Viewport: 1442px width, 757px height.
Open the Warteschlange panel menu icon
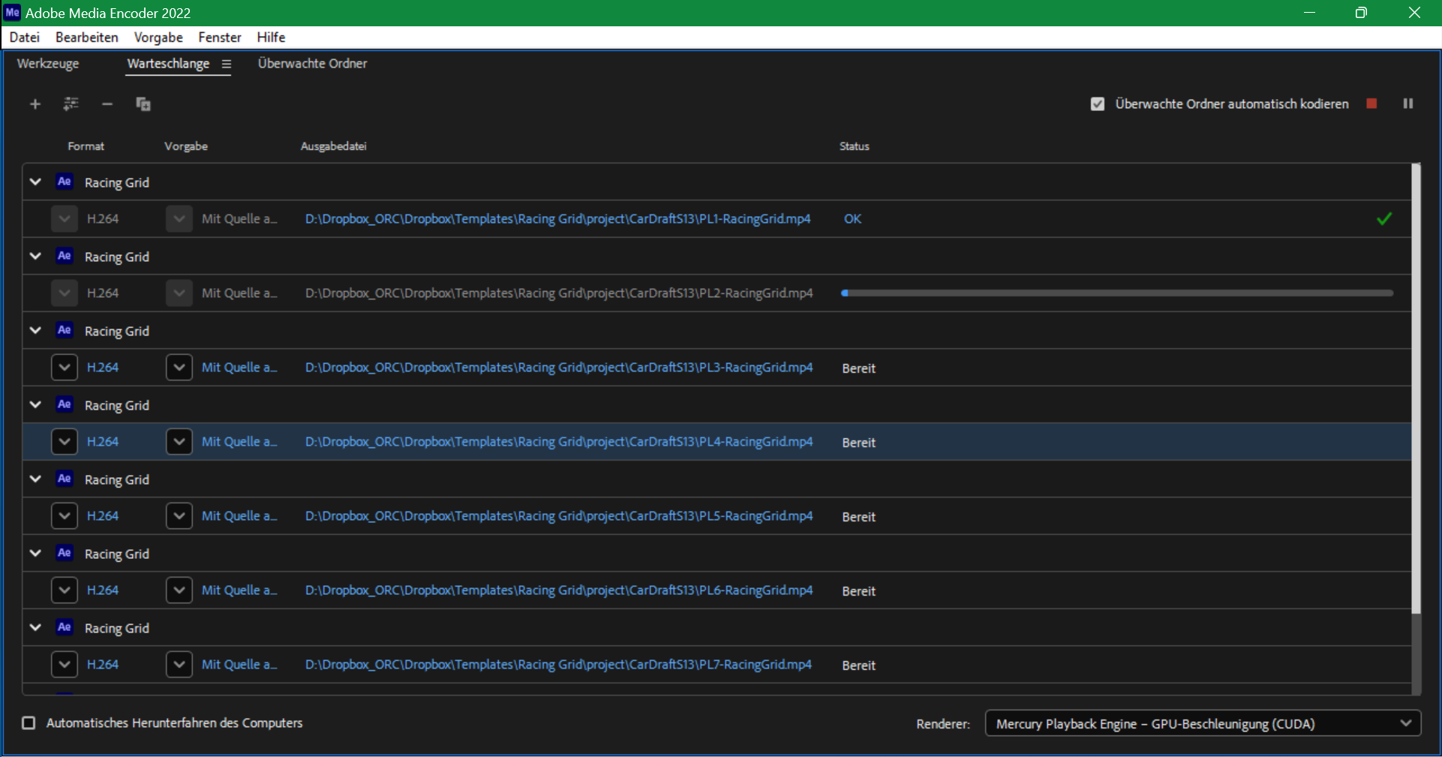pos(227,65)
